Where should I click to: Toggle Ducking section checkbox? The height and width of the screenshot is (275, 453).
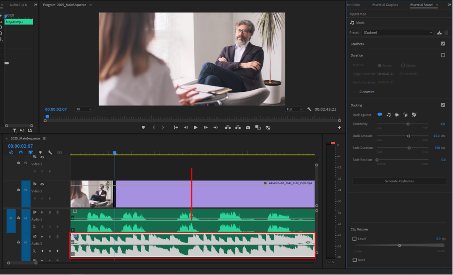click(443, 105)
